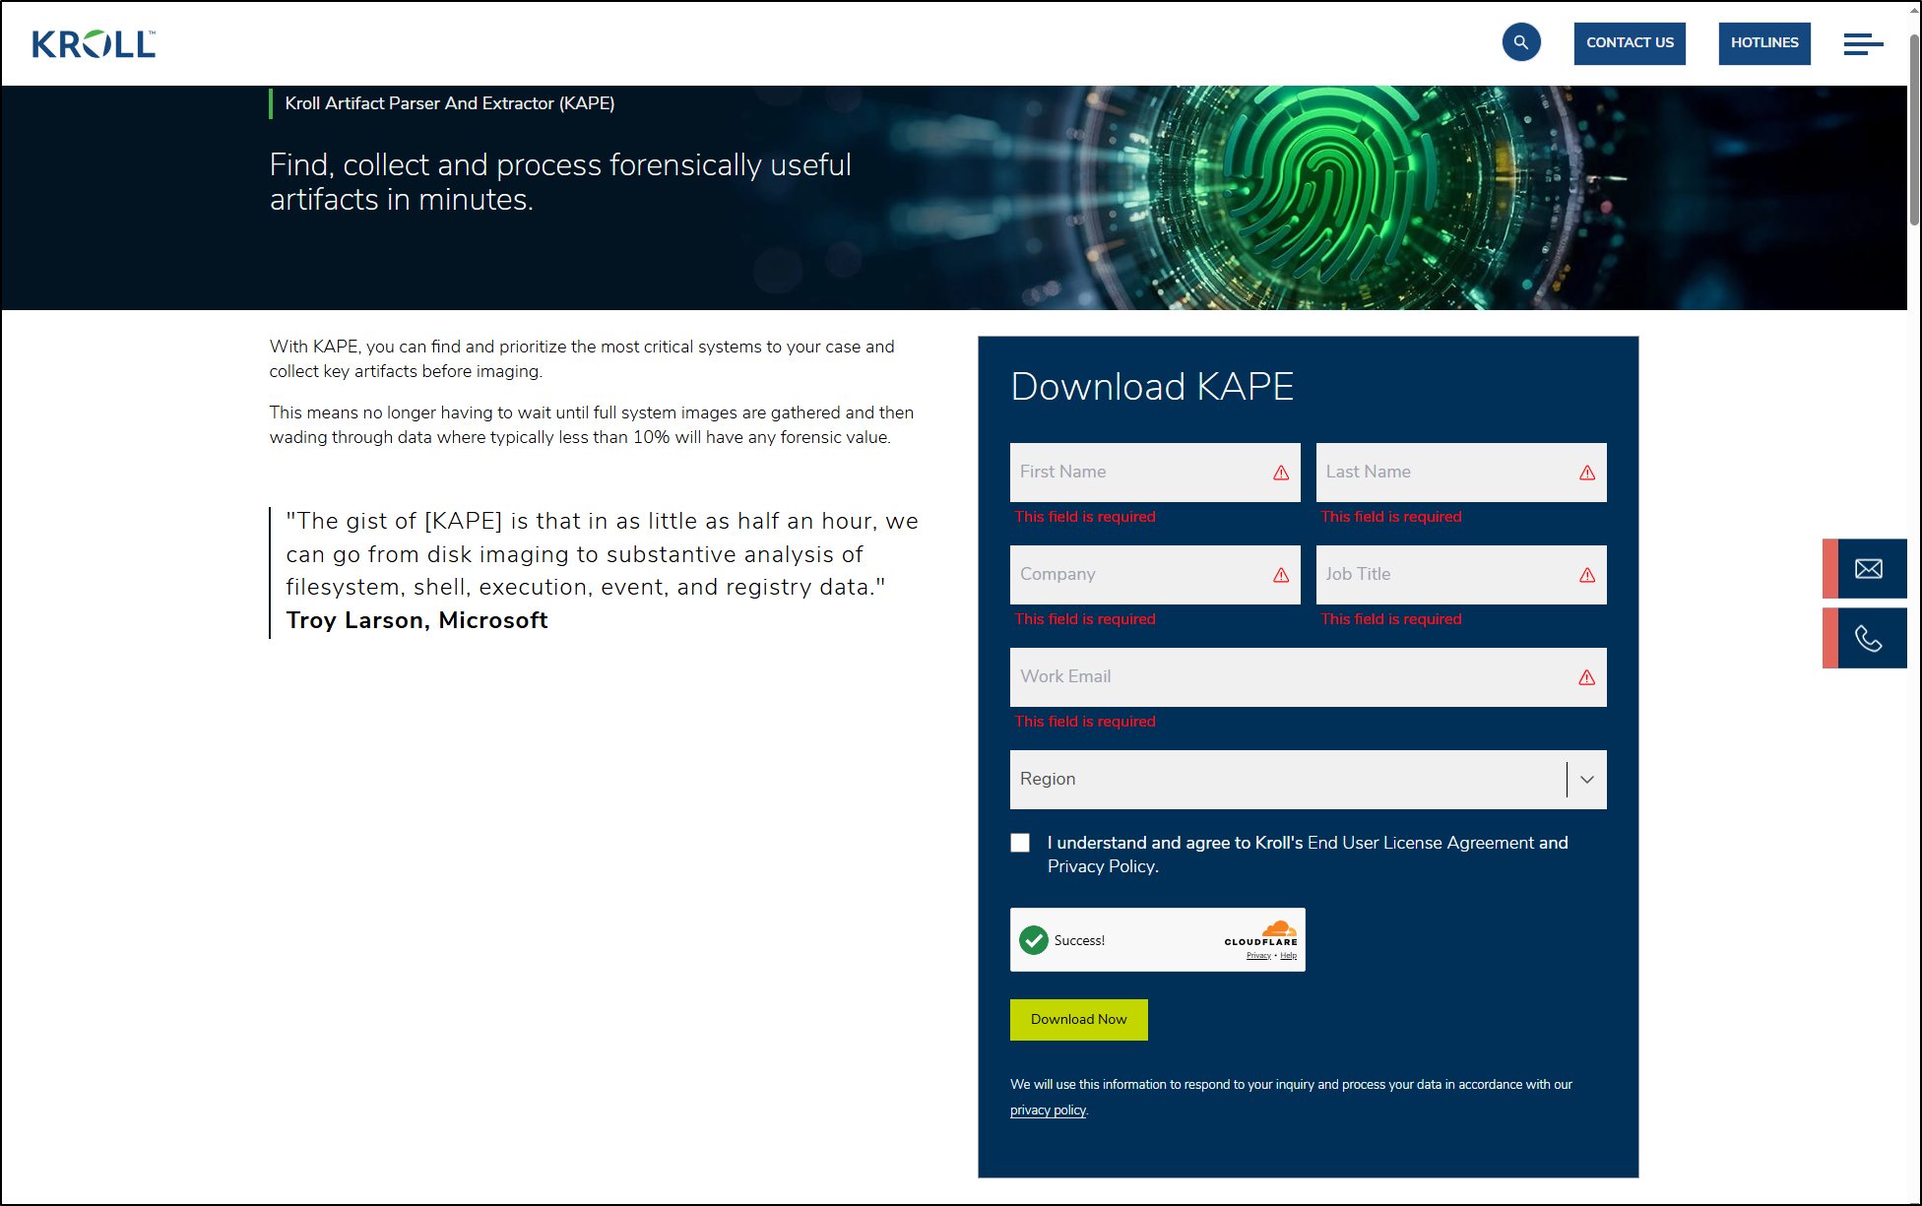Click the Job Title warning icon
Viewport: 1922px width, 1206px height.
[1587, 575]
